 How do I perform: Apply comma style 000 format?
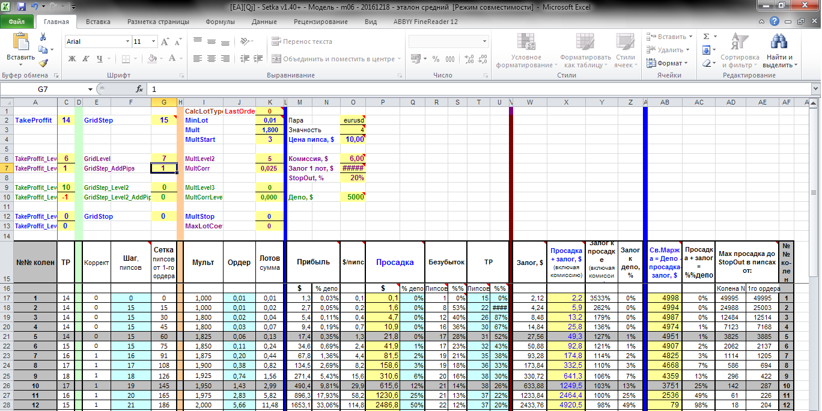click(x=449, y=59)
